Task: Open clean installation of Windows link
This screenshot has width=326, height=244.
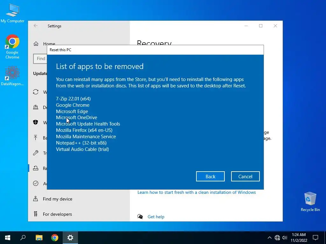Action: pyautogui.click(x=197, y=192)
